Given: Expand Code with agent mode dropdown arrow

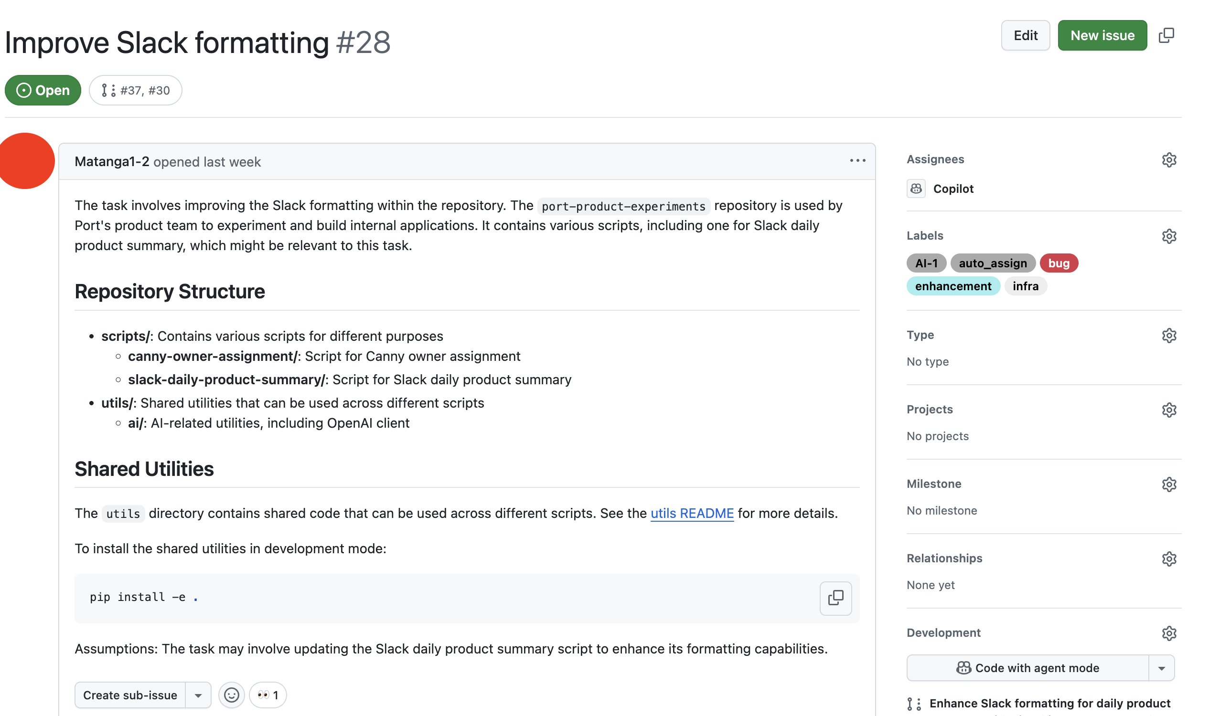Looking at the screenshot, I should click(1161, 668).
